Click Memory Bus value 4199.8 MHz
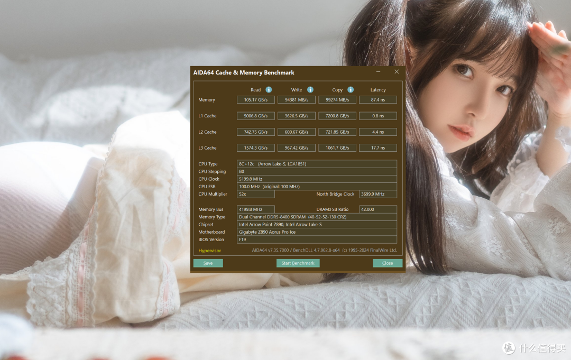The height and width of the screenshot is (360, 571). [256, 209]
